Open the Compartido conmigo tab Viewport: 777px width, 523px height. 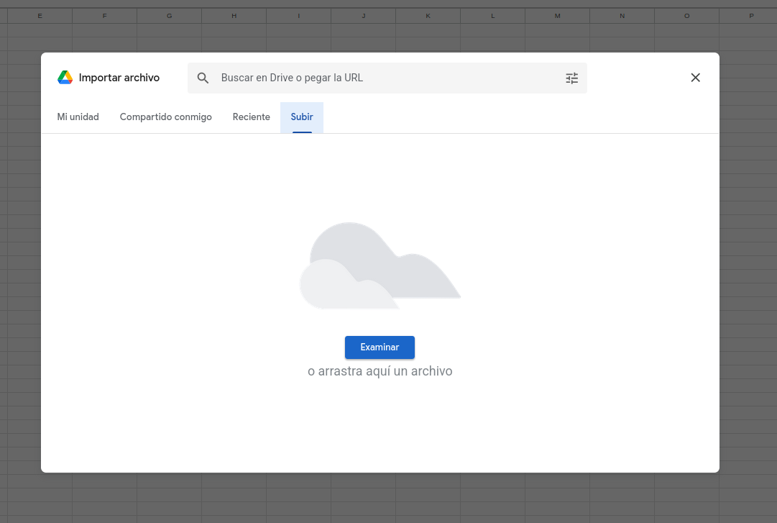pos(166,117)
